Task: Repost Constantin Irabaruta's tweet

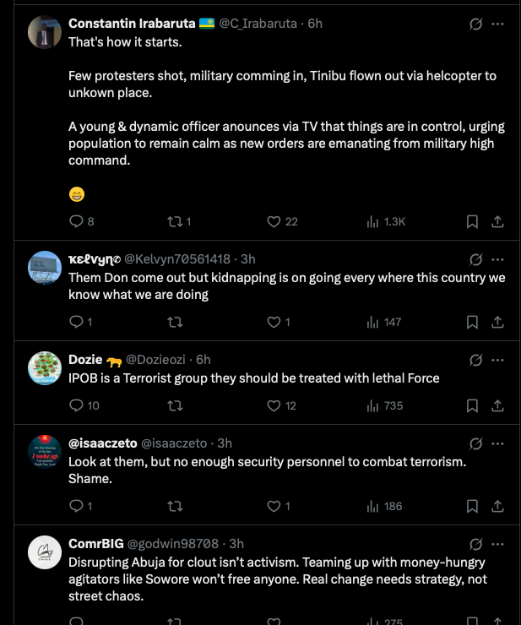Action: click(x=175, y=222)
